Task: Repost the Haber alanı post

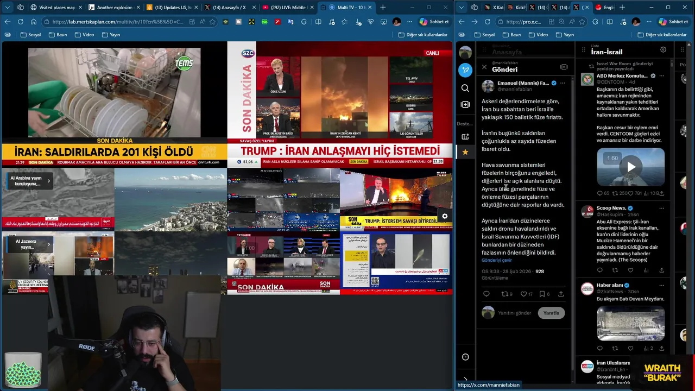Action: coord(615,348)
